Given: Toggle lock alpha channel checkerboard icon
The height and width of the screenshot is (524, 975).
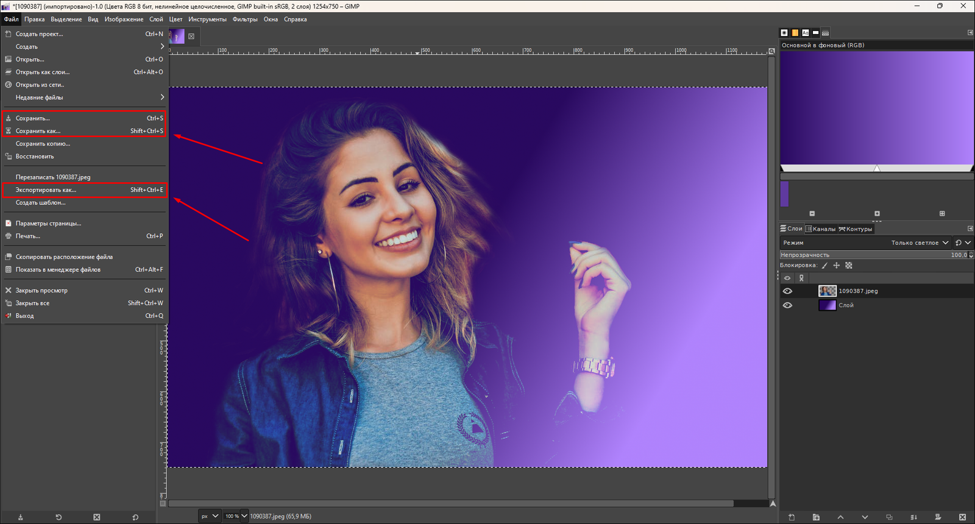Looking at the screenshot, I should tap(849, 265).
